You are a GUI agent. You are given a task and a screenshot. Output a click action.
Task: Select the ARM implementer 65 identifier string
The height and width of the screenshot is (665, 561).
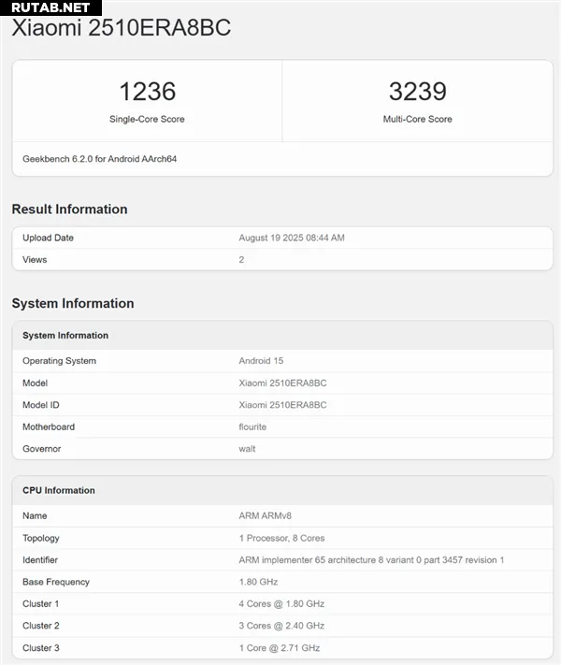[x=371, y=560]
